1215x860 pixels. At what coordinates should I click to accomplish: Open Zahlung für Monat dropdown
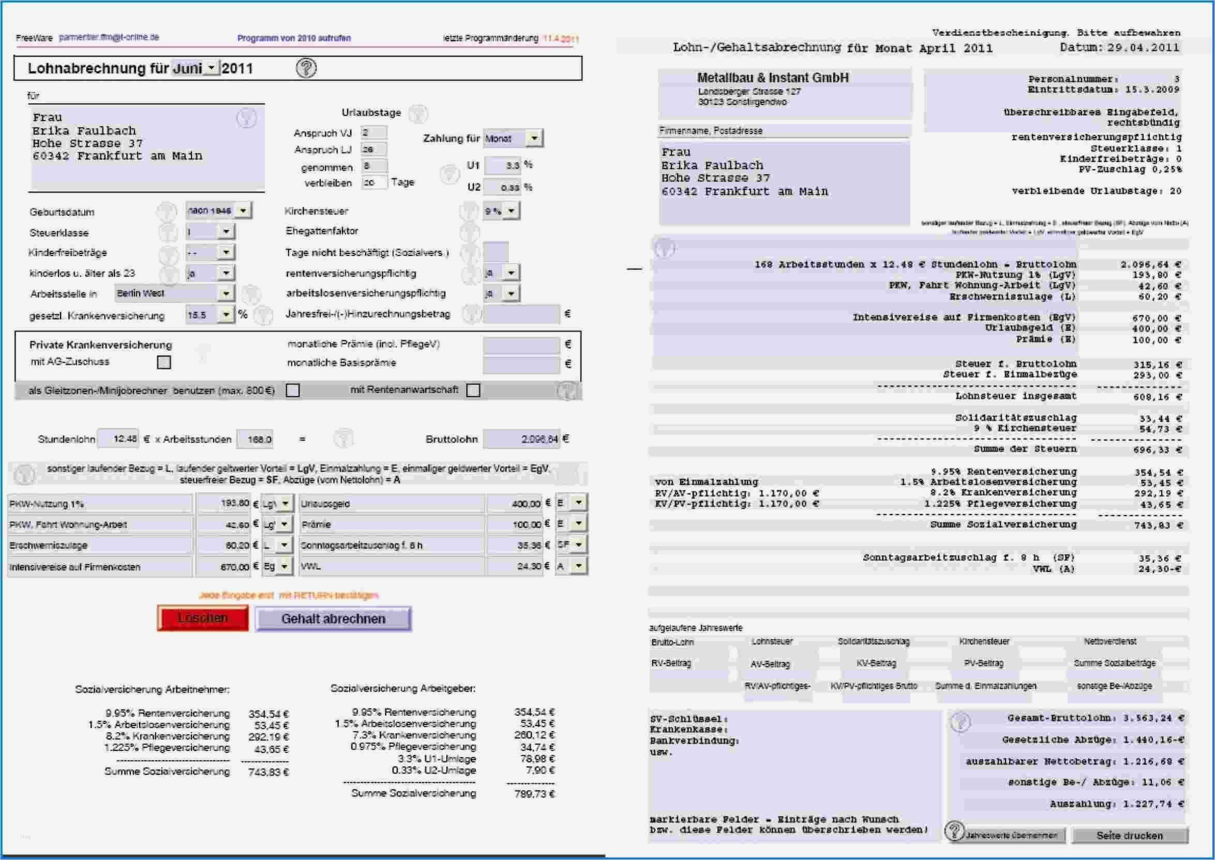pos(534,138)
